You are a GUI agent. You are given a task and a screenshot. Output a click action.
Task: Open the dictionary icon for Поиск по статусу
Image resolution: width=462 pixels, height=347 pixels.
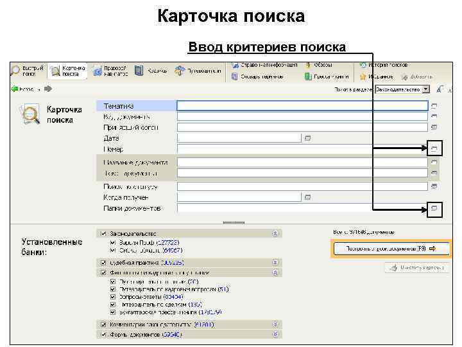click(x=434, y=186)
